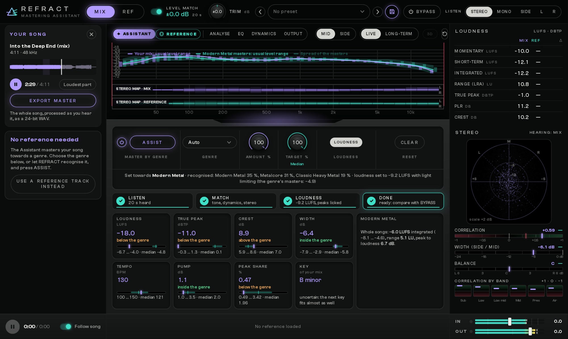The height and width of the screenshot is (339, 568).
Task: Open the ANALYSE tab
Action: (x=220, y=34)
